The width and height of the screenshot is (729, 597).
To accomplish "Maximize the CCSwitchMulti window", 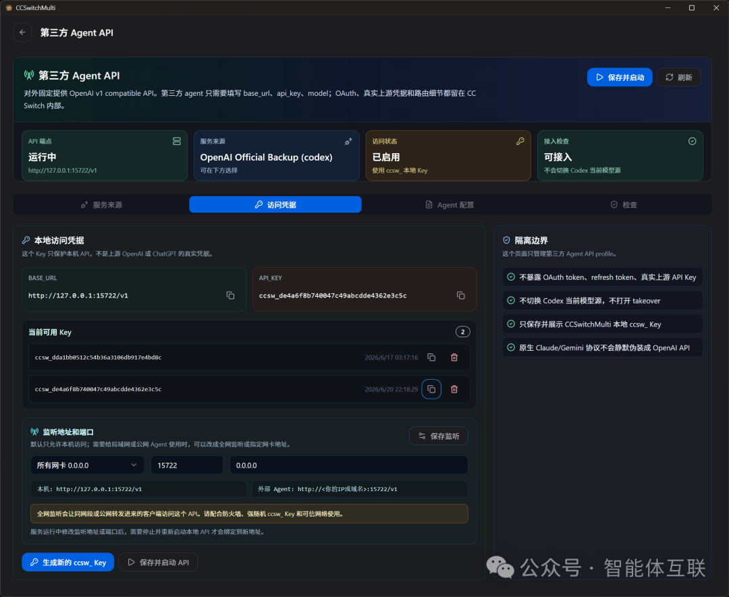I will tap(692, 8).
